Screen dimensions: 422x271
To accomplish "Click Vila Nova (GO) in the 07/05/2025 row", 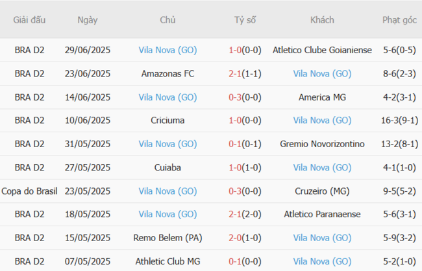I will pos(322,261).
